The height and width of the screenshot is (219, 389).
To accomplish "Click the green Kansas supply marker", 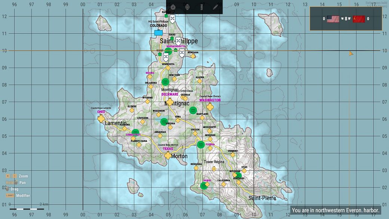I will (x=166, y=16).
